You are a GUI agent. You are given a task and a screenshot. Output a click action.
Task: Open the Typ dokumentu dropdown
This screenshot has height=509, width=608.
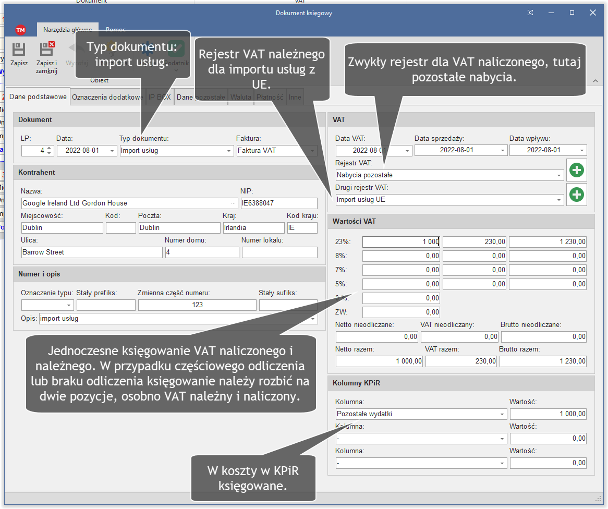[x=229, y=150]
